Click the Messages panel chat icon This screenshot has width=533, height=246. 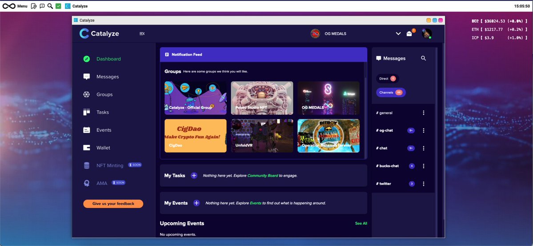click(x=379, y=58)
